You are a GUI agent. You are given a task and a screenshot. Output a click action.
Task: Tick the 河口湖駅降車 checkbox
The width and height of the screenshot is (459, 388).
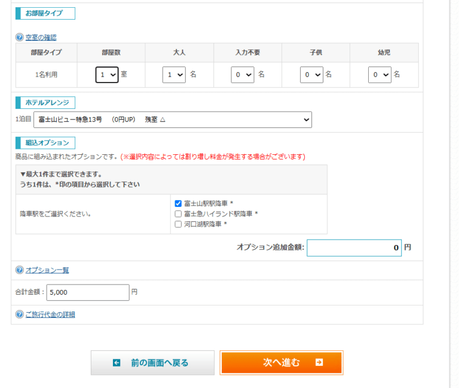click(178, 224)
